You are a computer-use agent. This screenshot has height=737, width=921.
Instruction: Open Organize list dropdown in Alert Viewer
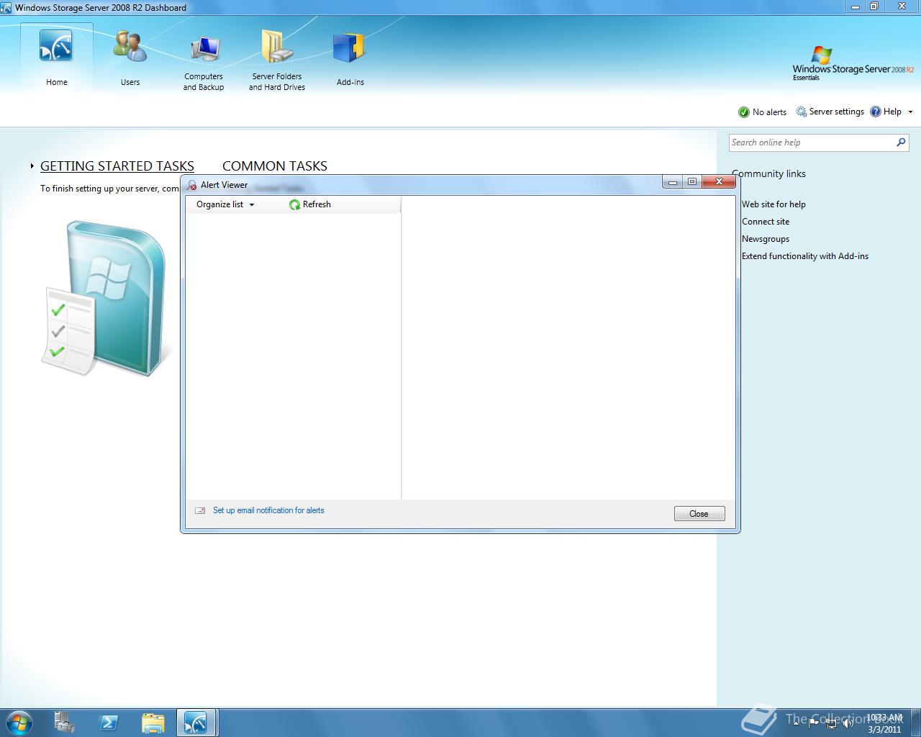coord(225,204)
